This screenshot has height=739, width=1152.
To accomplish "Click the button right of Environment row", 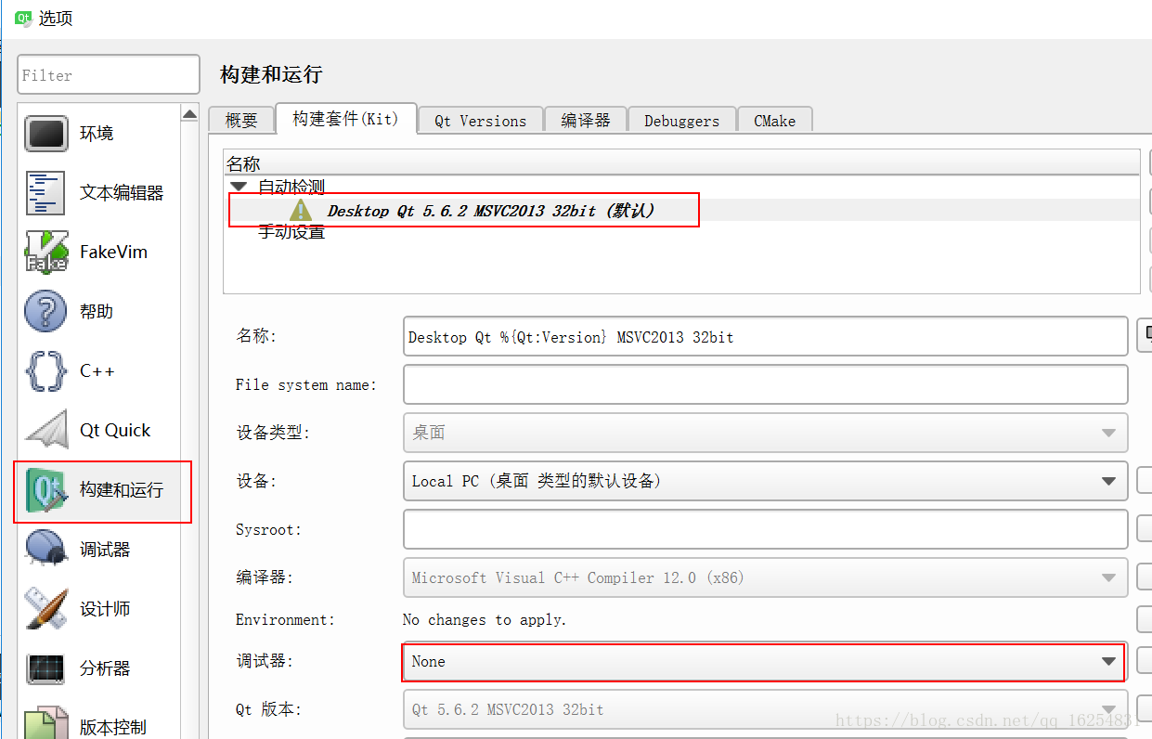I will [x=1145, y=619].
